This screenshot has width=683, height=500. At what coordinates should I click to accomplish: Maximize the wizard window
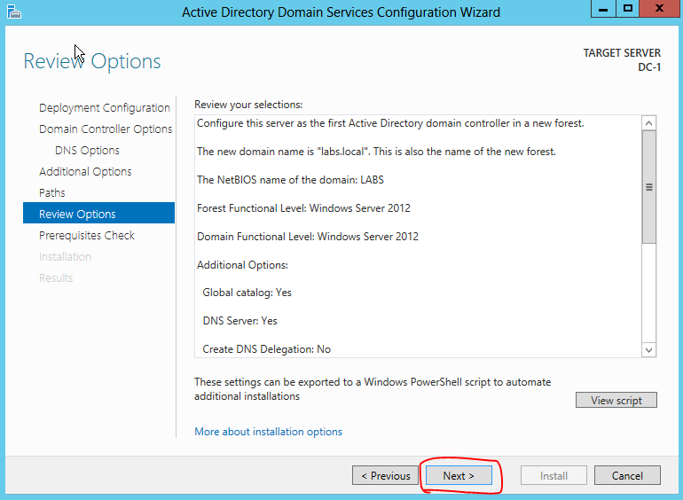tap(628, 9)
